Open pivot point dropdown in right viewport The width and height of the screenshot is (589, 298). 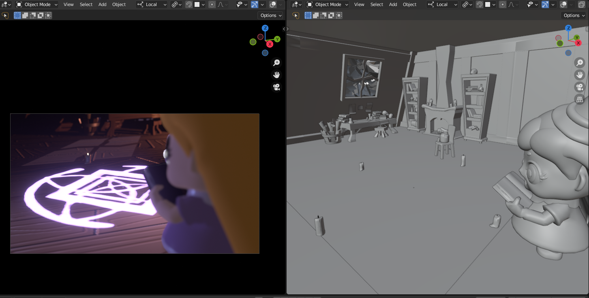pos(467,4)
